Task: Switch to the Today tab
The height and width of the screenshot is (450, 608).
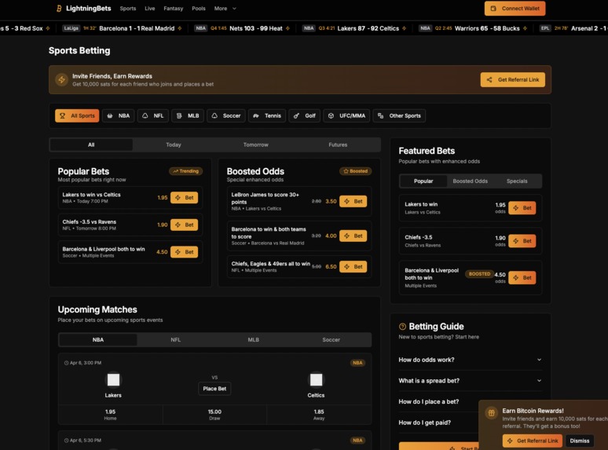Action: 174,145
